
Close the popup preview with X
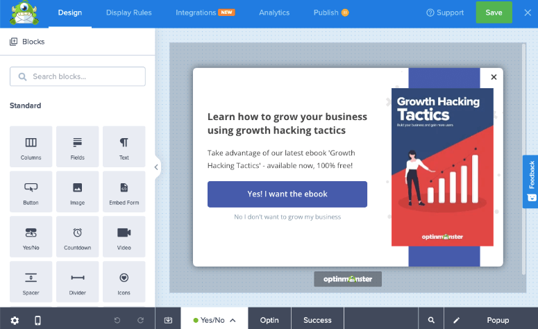[494, 77]
